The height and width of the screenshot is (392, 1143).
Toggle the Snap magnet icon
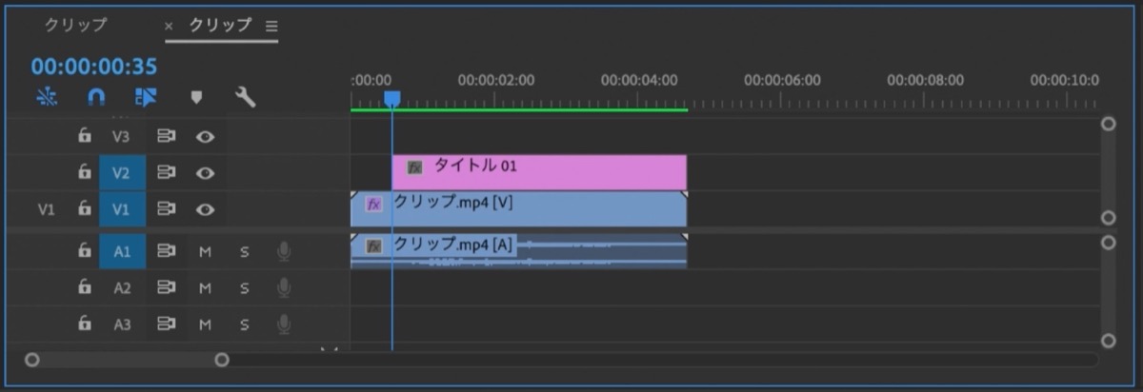[96, 97]
